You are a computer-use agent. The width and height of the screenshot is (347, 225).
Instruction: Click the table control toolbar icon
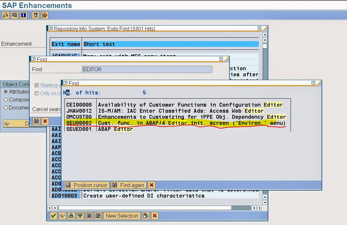point(14,15)
